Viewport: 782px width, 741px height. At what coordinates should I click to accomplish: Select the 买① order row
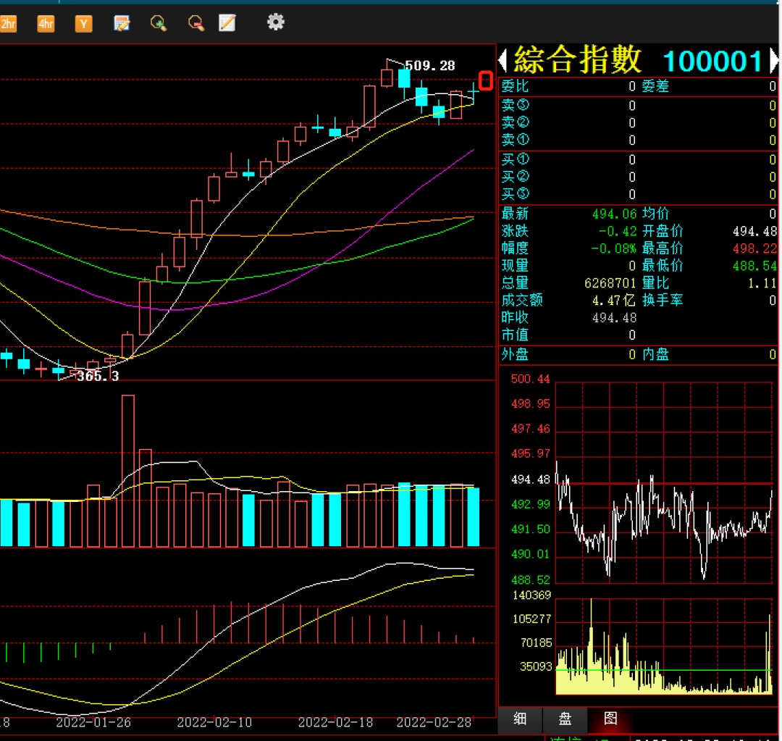(x=639, y=159)
